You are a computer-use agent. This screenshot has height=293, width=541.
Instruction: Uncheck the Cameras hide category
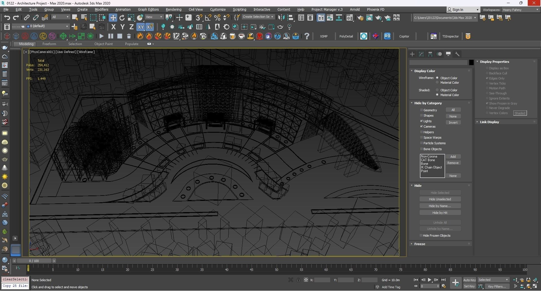coord(422,126)
